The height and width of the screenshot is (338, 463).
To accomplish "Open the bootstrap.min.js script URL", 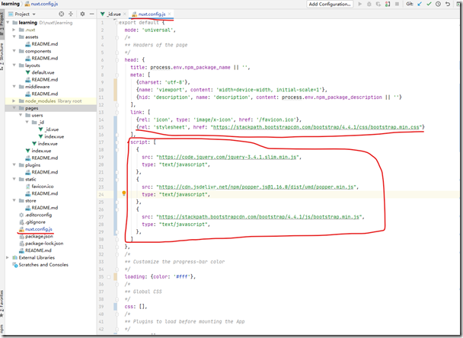I will pos(259,217).
